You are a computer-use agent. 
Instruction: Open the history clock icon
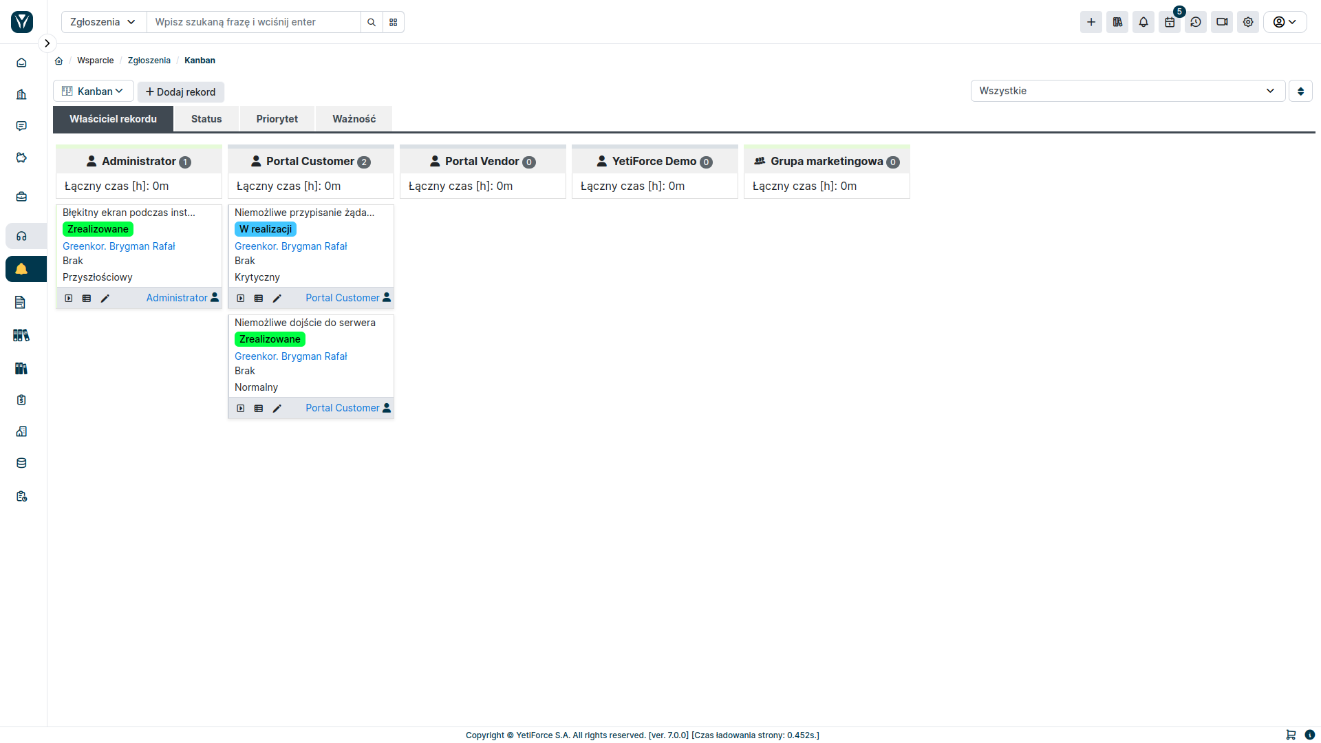[x=1196, y=22]
